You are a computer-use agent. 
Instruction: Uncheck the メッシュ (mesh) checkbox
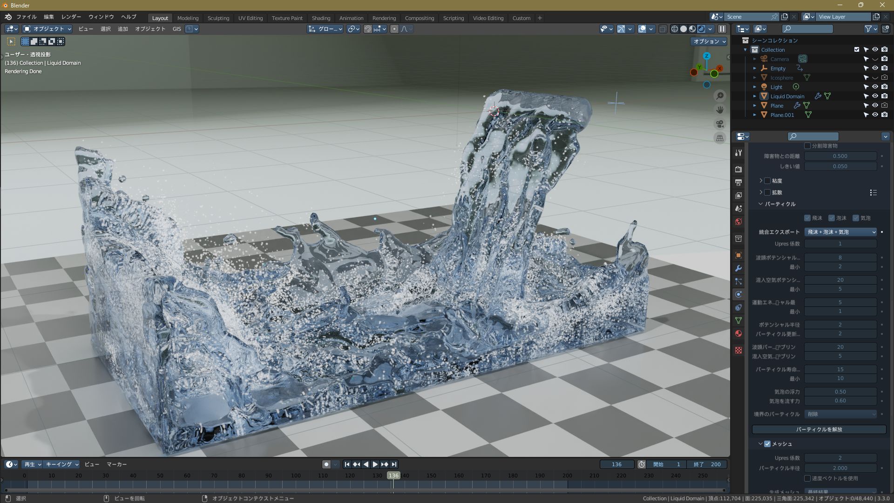tap(767, 444)
